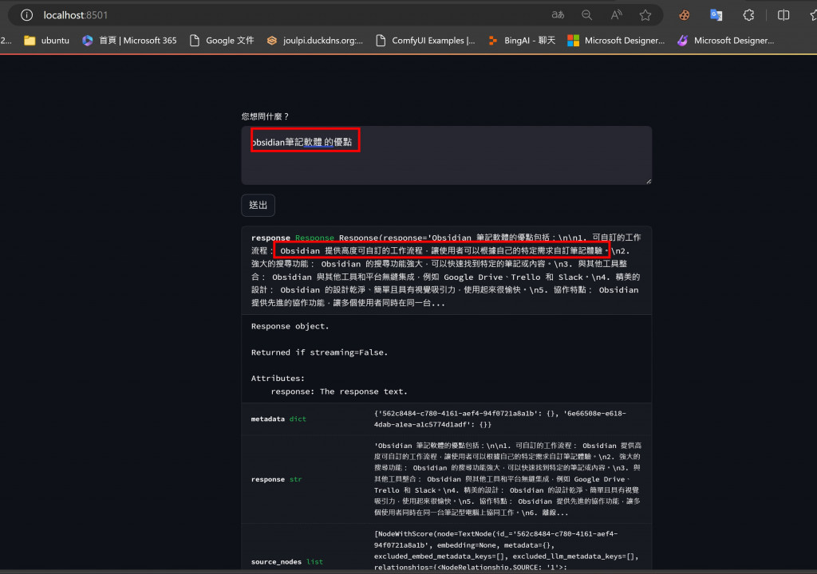
Task: Add page to favorites with star icon
Action: [x=645, y=15]
